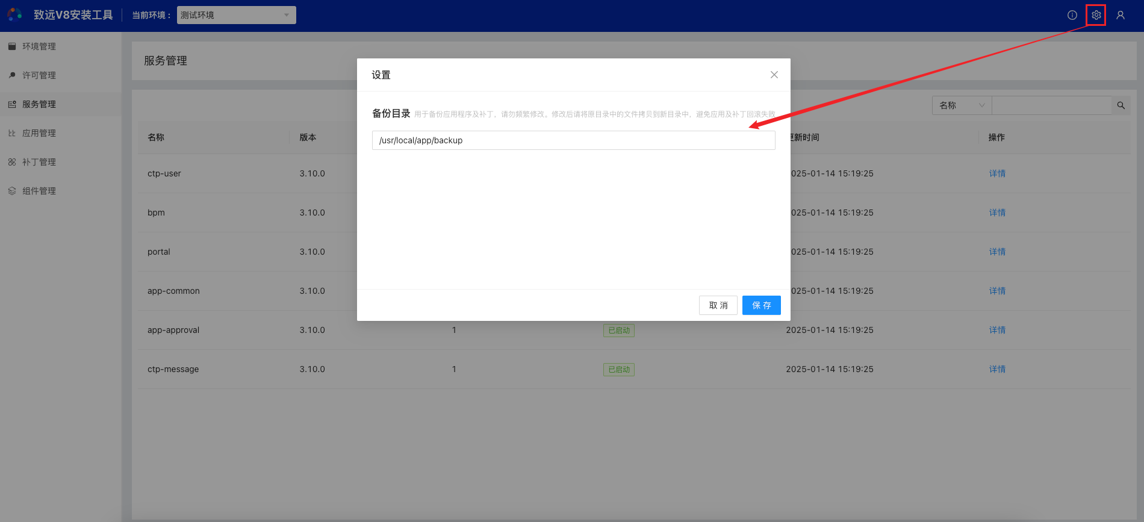Click the 补丁管理 sidebar icon
This screenshot has width=1144, height=522.
(12, 162)
